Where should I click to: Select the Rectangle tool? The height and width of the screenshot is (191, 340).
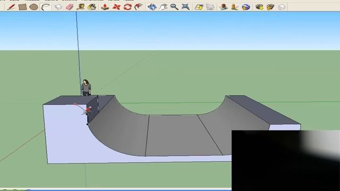tap(22, 7)
